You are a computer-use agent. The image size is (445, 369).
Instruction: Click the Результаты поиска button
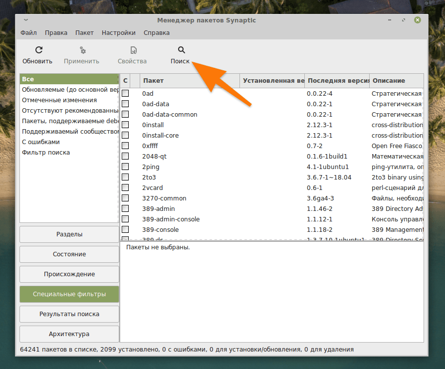click(69, 314)
